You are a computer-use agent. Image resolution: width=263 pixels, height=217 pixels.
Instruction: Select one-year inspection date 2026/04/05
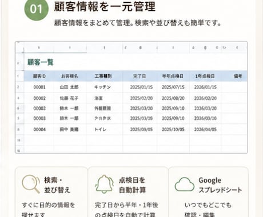coord(205,130)
